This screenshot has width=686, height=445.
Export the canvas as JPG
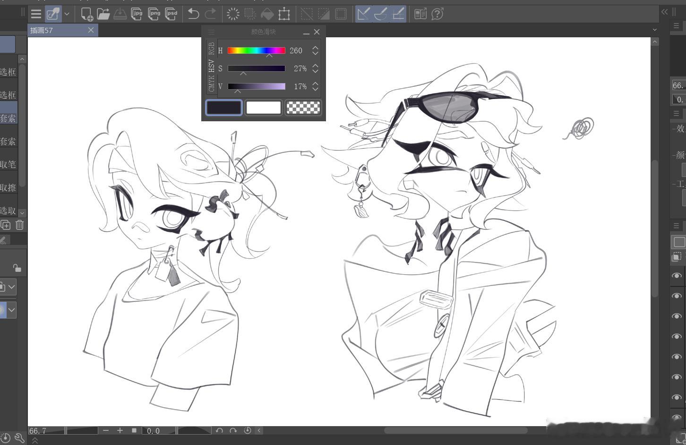tap(137, 14)
